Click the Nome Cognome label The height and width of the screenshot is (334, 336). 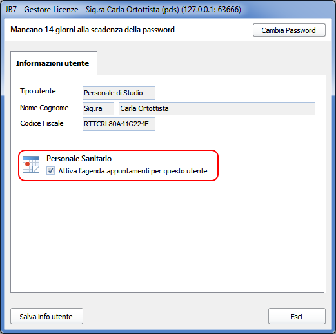(x=44, y=108)
